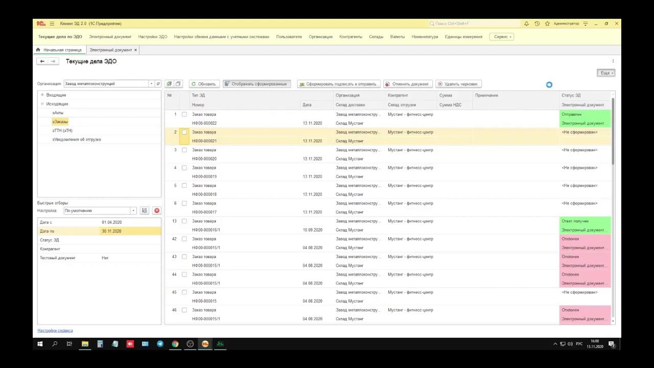Click the notifications bell icon

(x=527, y=24)
